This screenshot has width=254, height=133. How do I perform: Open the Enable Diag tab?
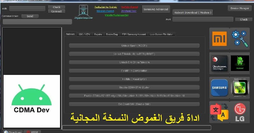[112, 34]
